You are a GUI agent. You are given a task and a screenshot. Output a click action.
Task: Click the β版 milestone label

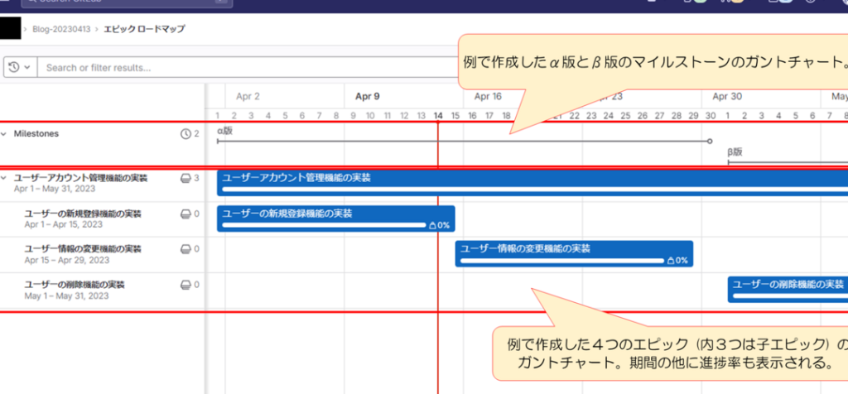click(x=735, y=151)
